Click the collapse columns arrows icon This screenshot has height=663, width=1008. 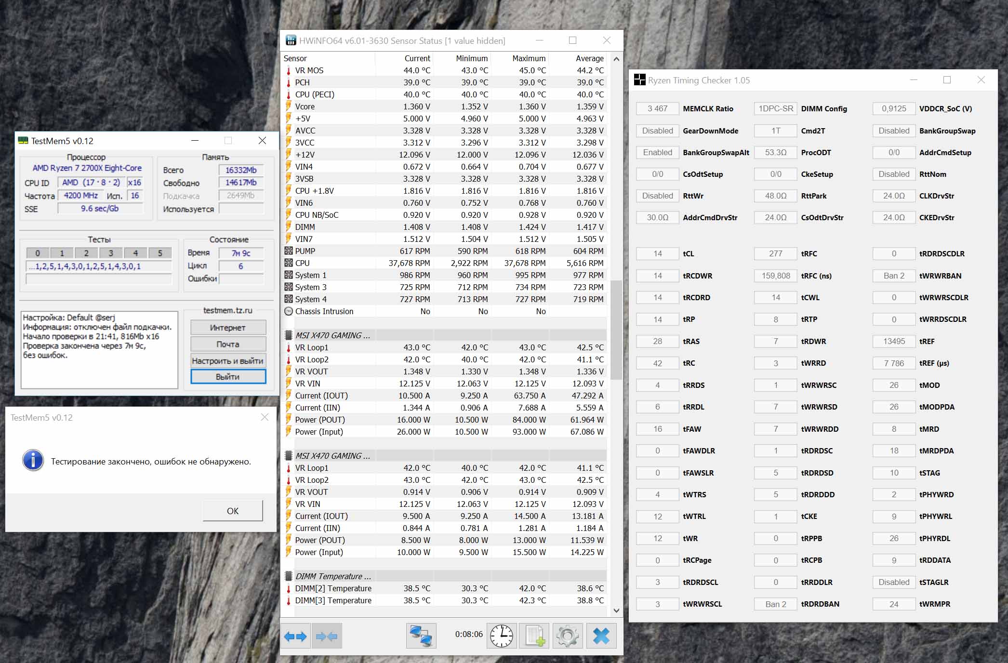click(x=327, y=636)
